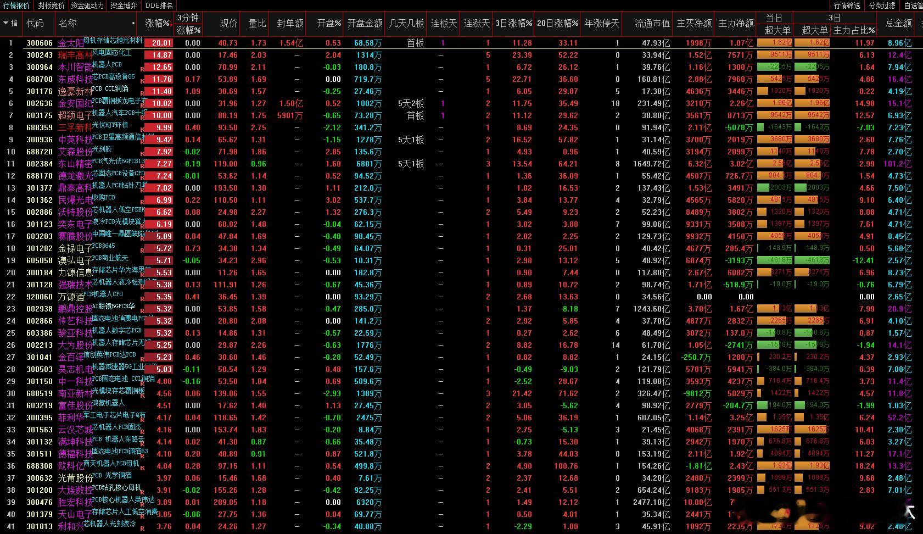The height and width of the screenshot is (534, 923).
Task: Click the 几天几板 column header
Action: (x=406, y=23)
